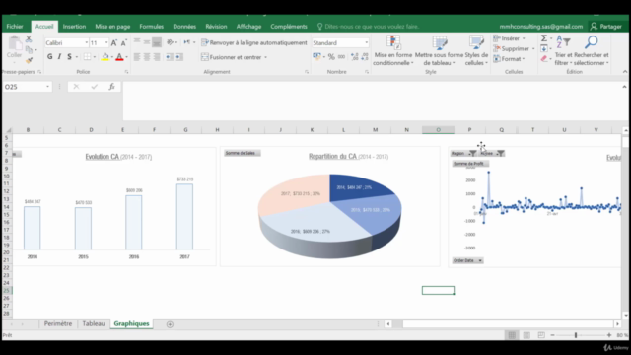The width and height of the screenshot is (631, 355).
Task: Toggle underline S formatting
Action: click(x=69, y=57)
